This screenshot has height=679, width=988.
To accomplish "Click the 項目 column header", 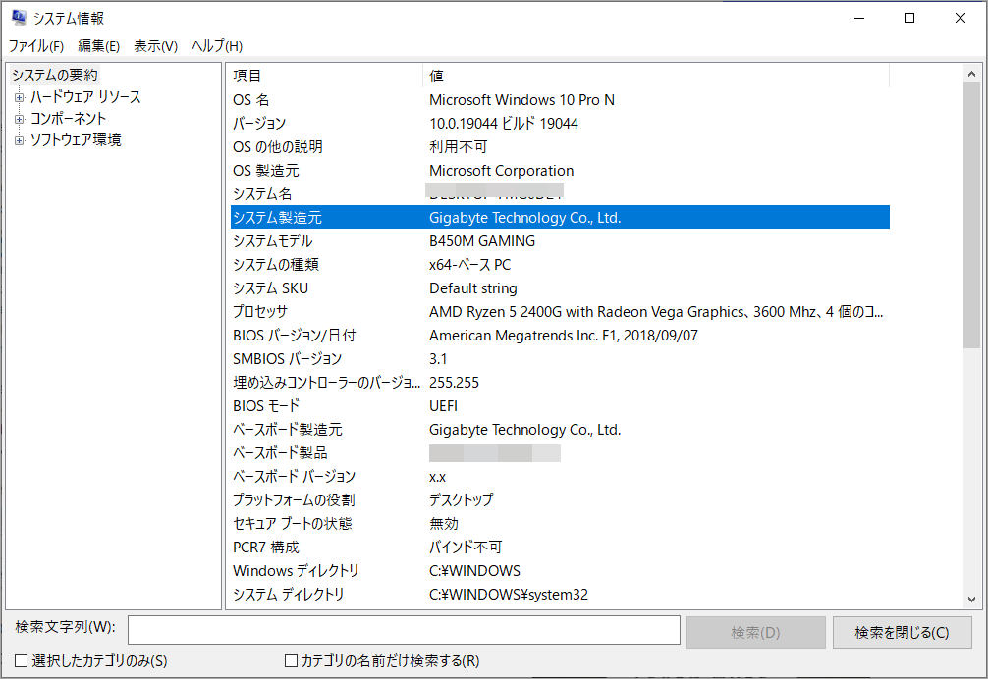I will tap(326, 77).
